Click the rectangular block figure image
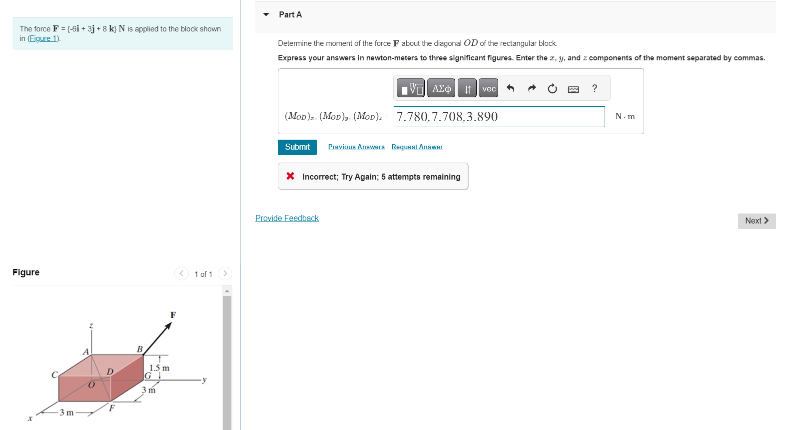Viewport: 795px width, 430px height. tap(117, 367)
